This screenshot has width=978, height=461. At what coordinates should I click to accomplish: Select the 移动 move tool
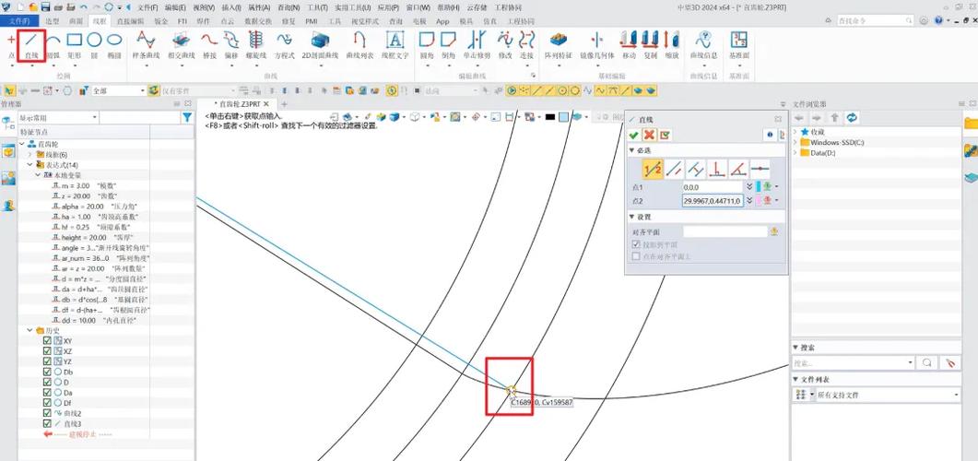click(629, 45)
